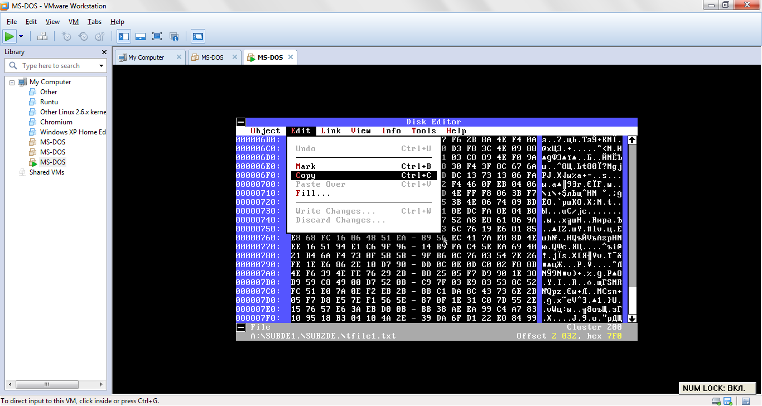Select Other Linux 2.6.x kernel VM
This screenshot has width=762, height=406.
click(73, 112)
